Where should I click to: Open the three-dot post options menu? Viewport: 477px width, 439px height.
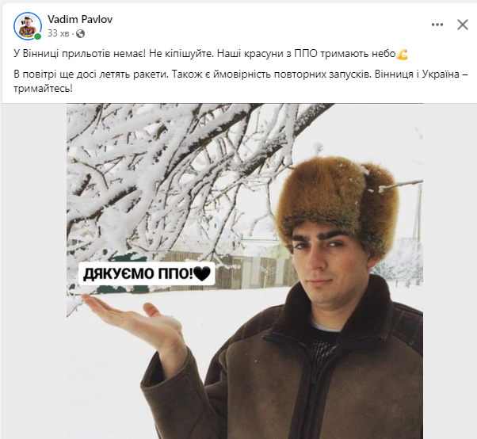pos(437,25)
